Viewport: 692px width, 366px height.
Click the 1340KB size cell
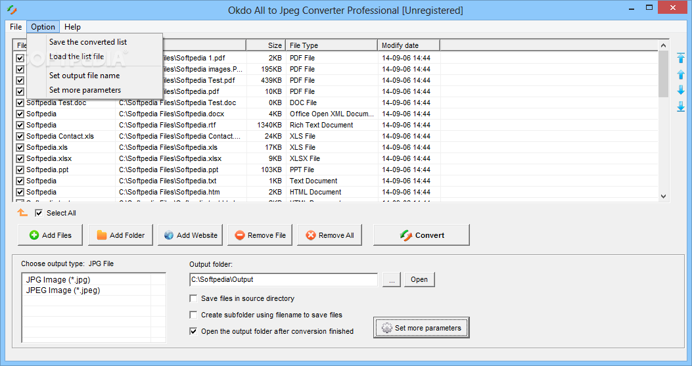point(266,125)
